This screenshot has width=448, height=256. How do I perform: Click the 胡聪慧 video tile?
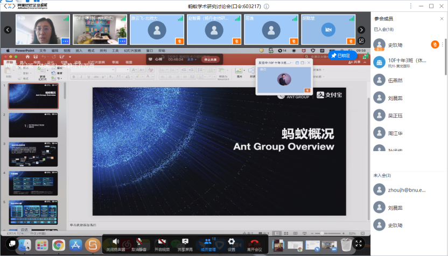pyautogui.click(x=326, y=30)
